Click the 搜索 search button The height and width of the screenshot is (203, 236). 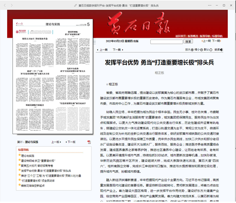(188, 41)
